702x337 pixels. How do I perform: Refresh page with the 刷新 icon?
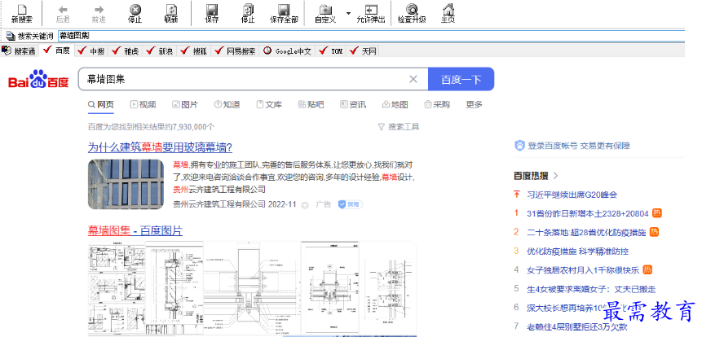pyautogui.click(x=171, y=14)
